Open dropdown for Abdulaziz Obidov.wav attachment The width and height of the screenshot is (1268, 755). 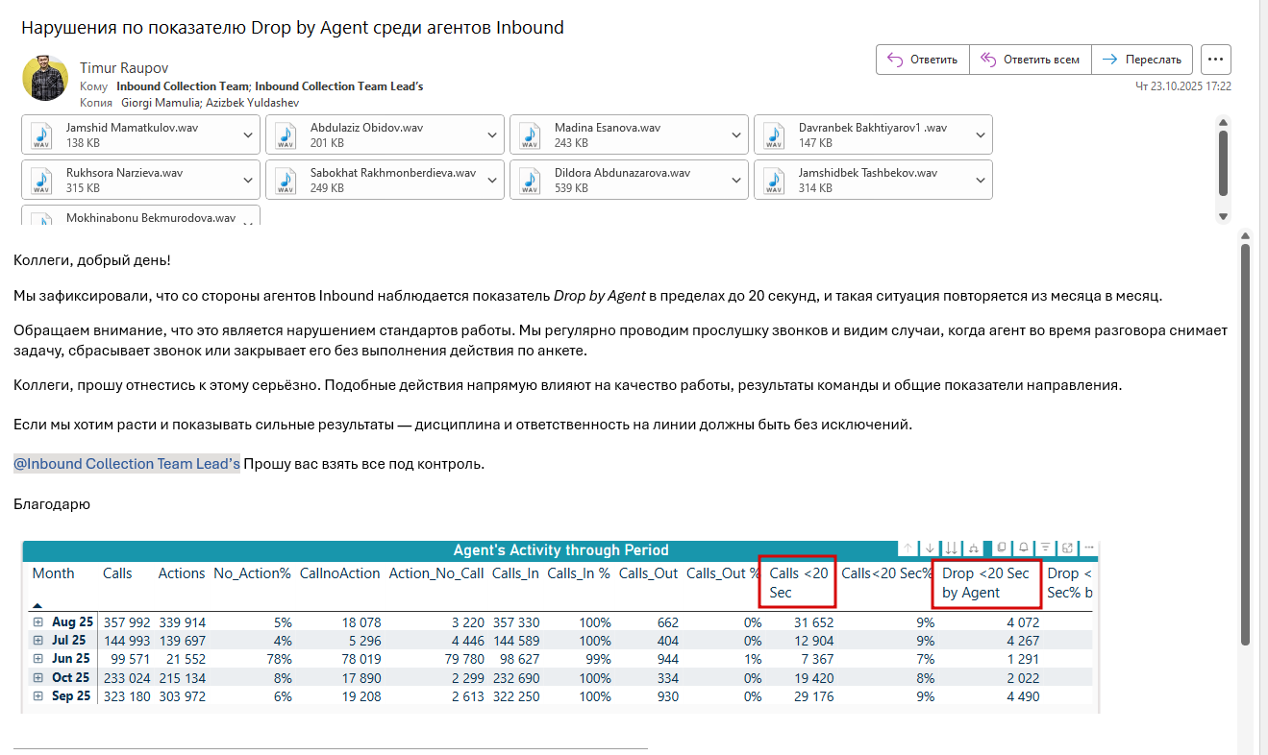(493, 134)
